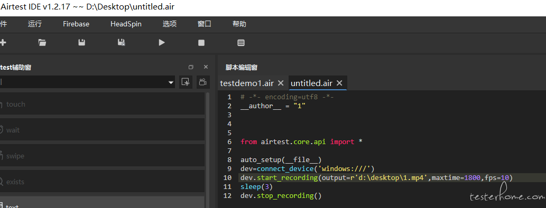
Task: Click code line start_recording on line 10
Action: [x=376, y=178]
